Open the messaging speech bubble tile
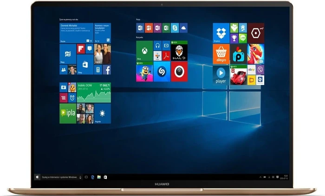 coord(90,49)
